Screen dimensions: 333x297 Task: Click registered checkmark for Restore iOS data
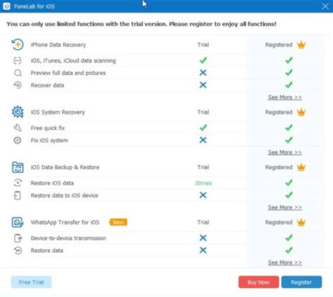click(289, 183)
